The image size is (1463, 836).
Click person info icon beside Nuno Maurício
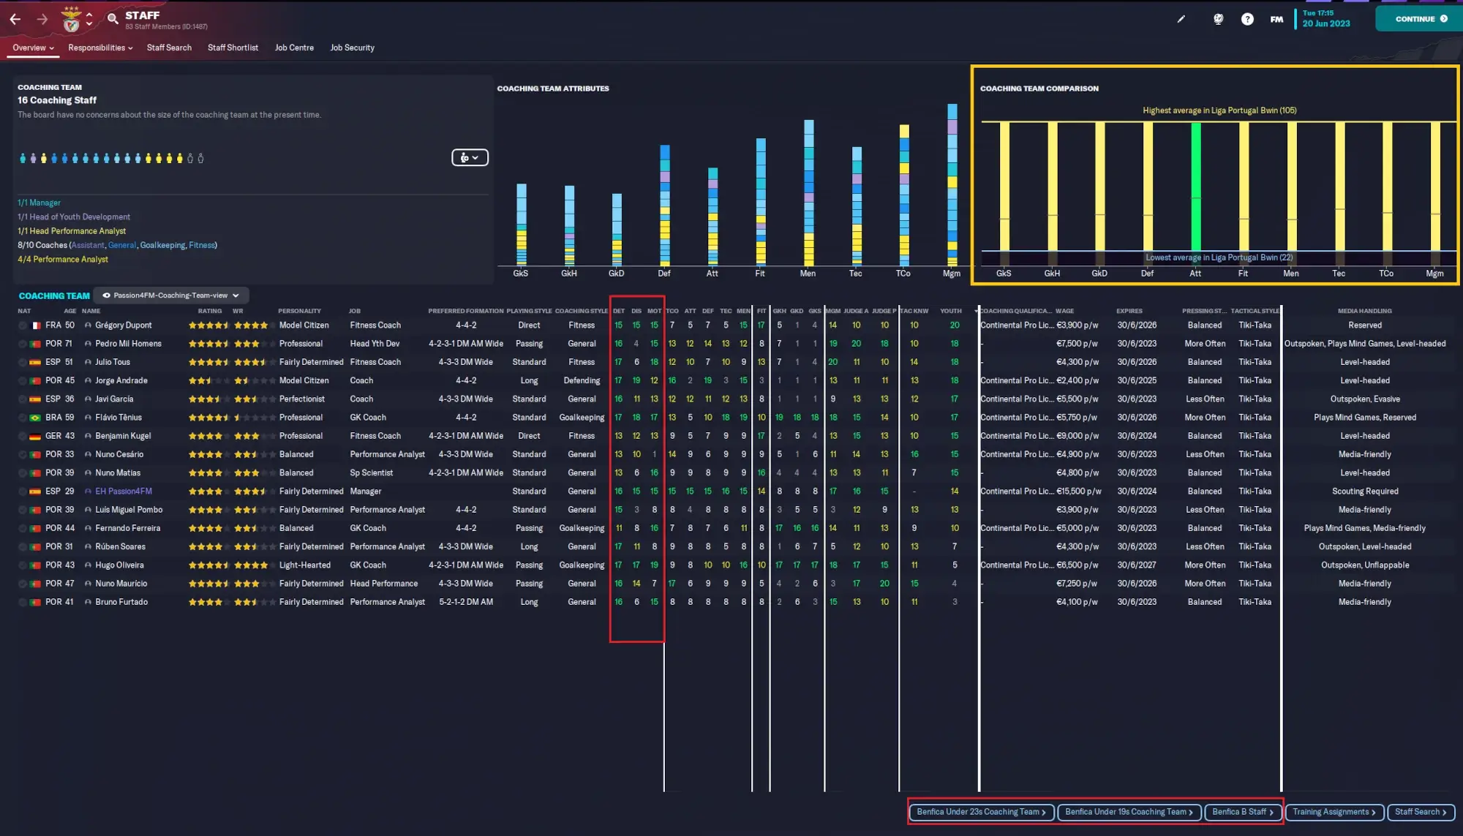(88, 584)
